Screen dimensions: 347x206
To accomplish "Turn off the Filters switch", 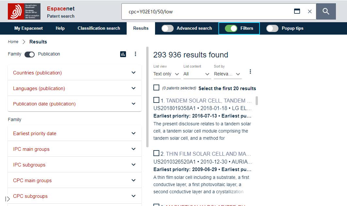I will click(x=231, y=28).
